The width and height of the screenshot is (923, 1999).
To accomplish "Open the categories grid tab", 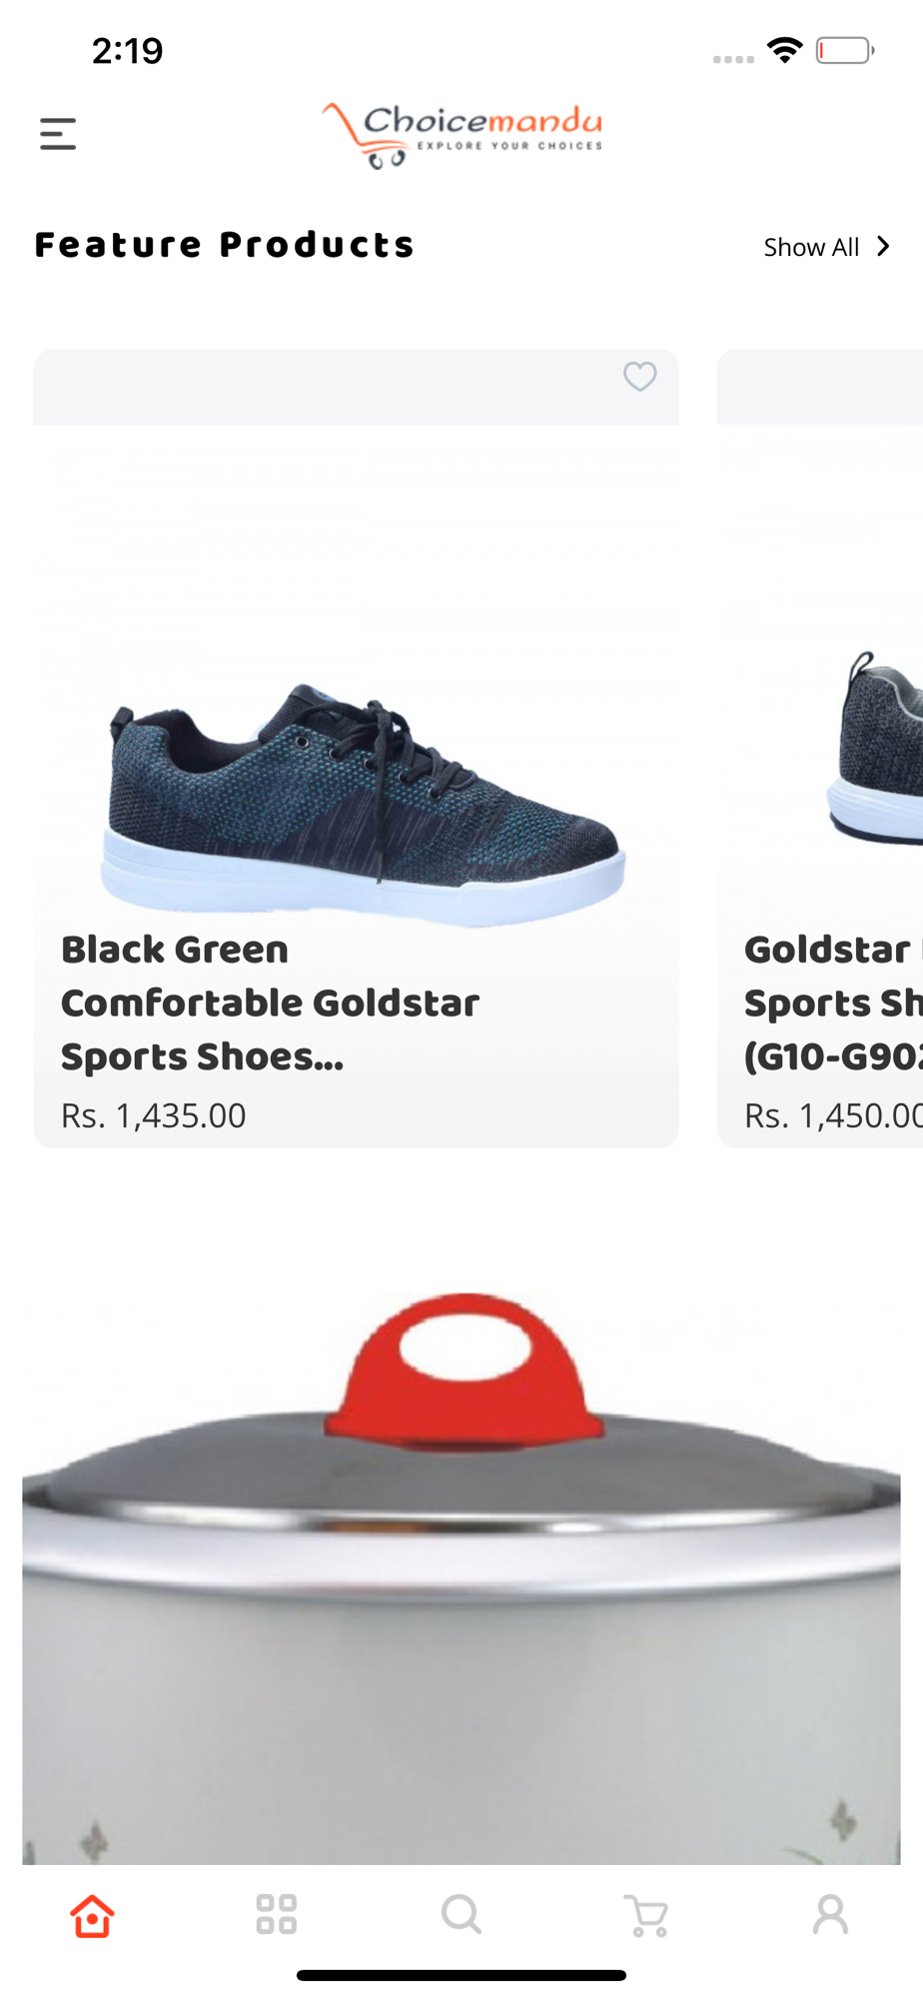I will tap(277, 1915).
